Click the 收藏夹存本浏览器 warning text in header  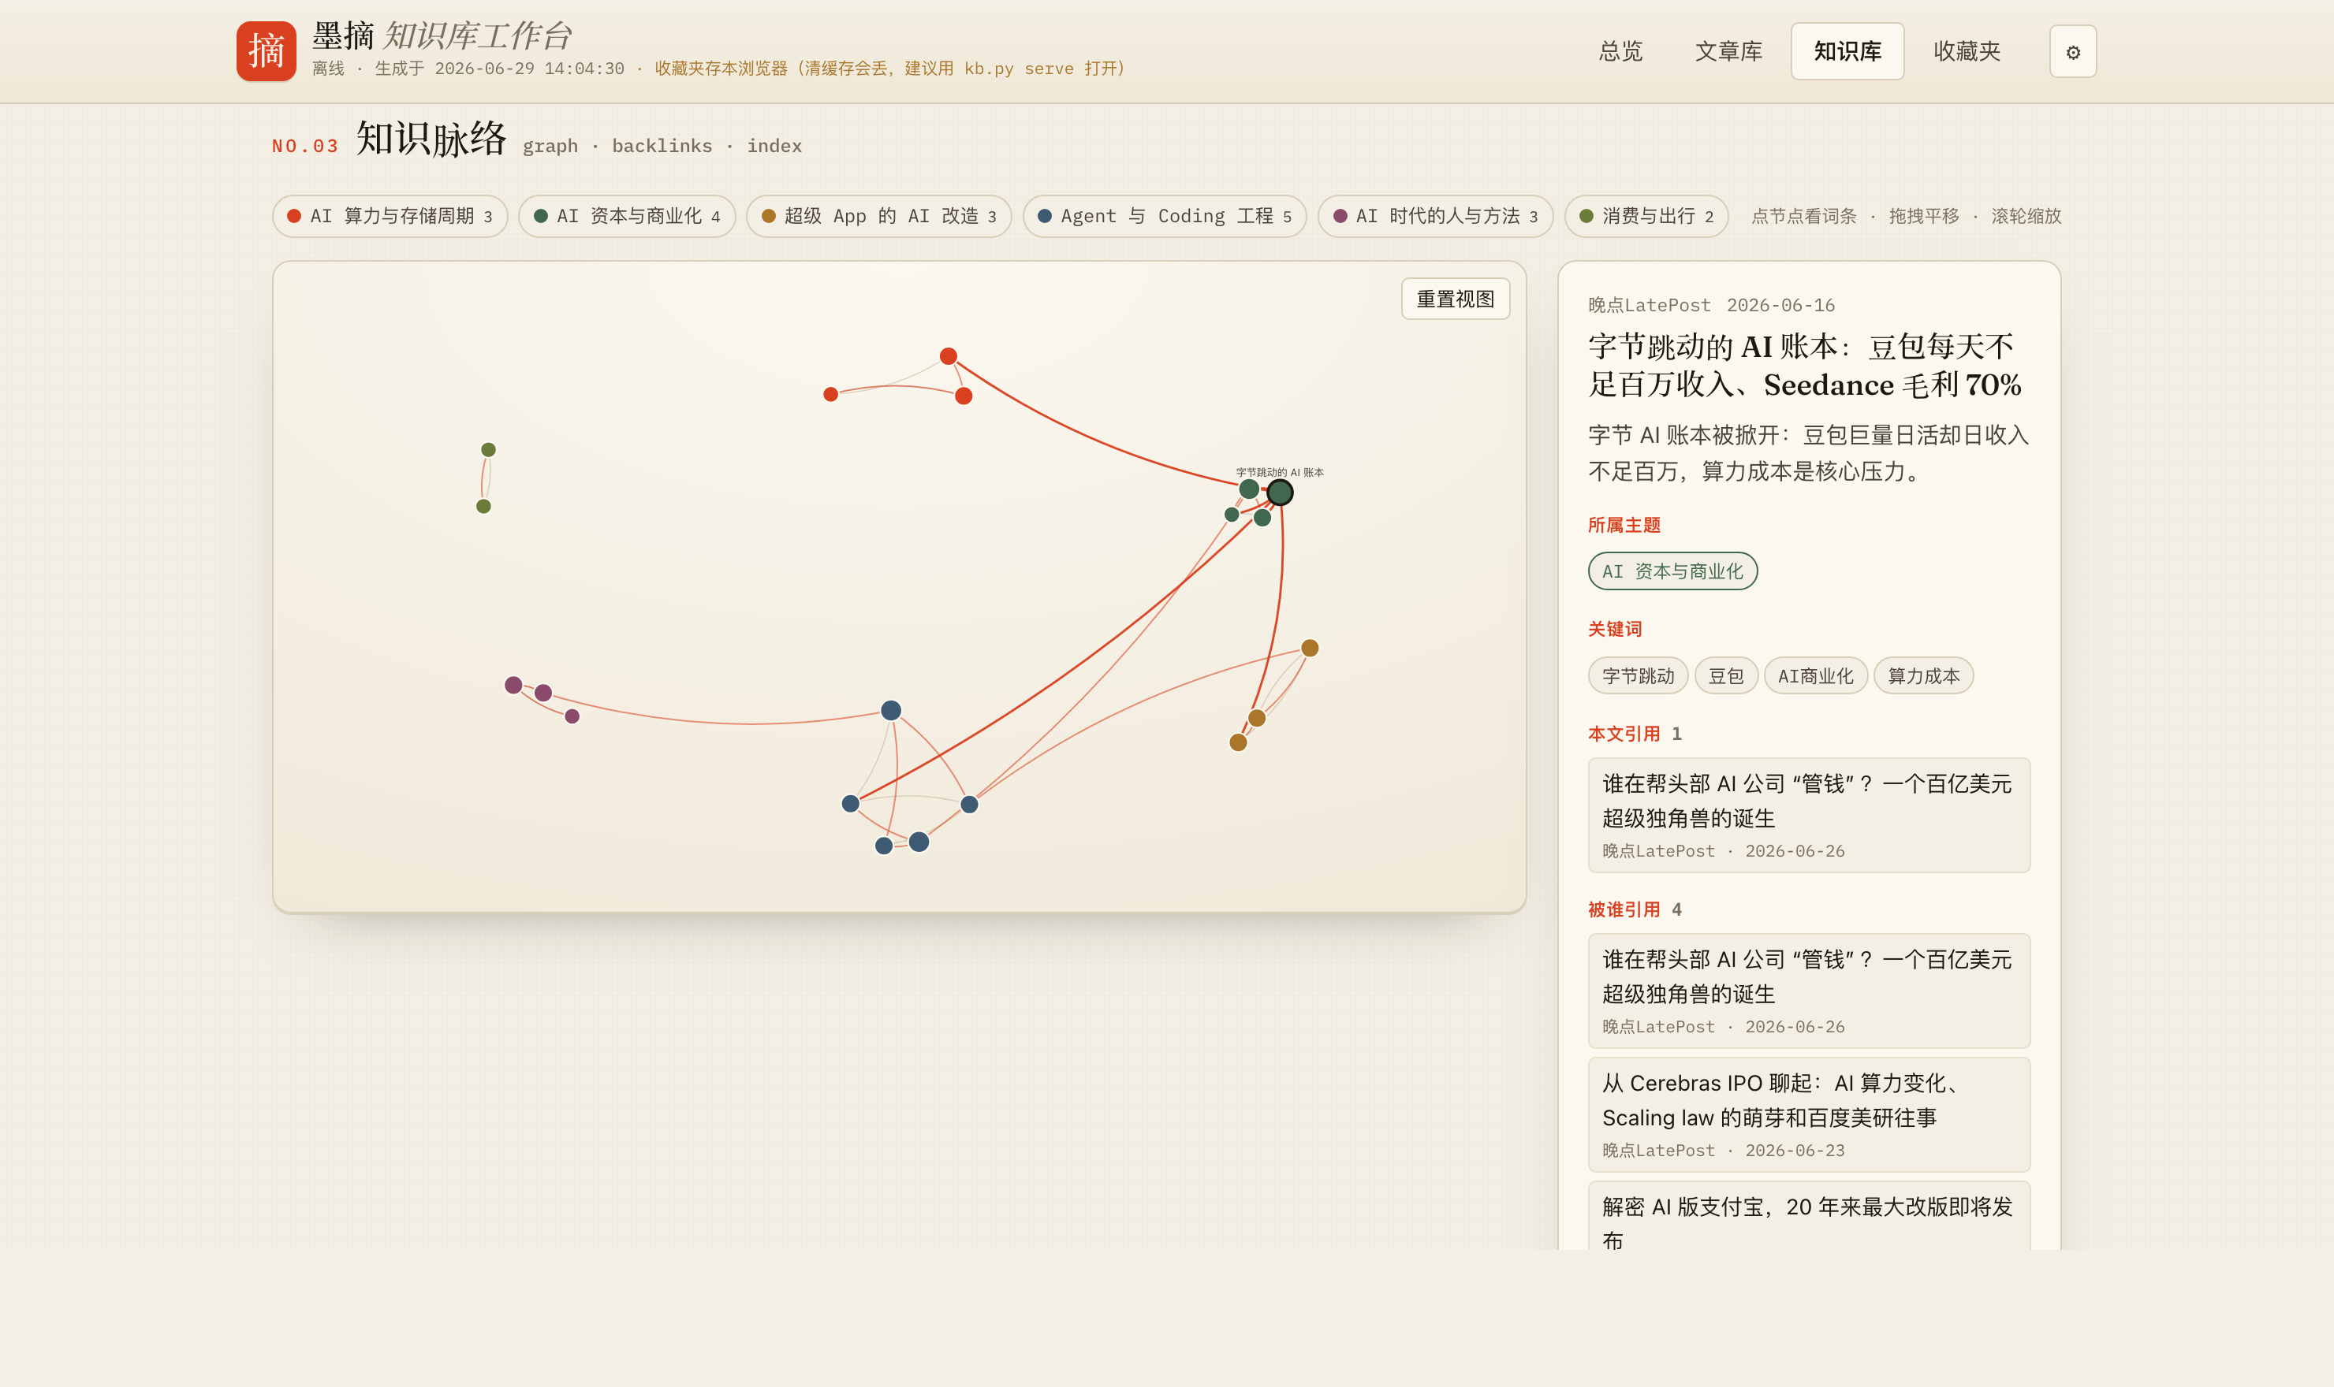(x=890, y=69)
